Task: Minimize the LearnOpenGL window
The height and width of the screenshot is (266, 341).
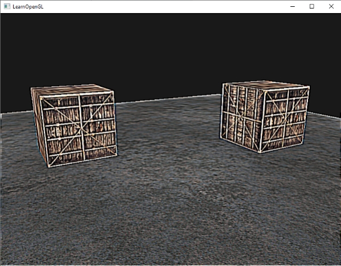Action: pyautogui.click(x=292, y=6)
